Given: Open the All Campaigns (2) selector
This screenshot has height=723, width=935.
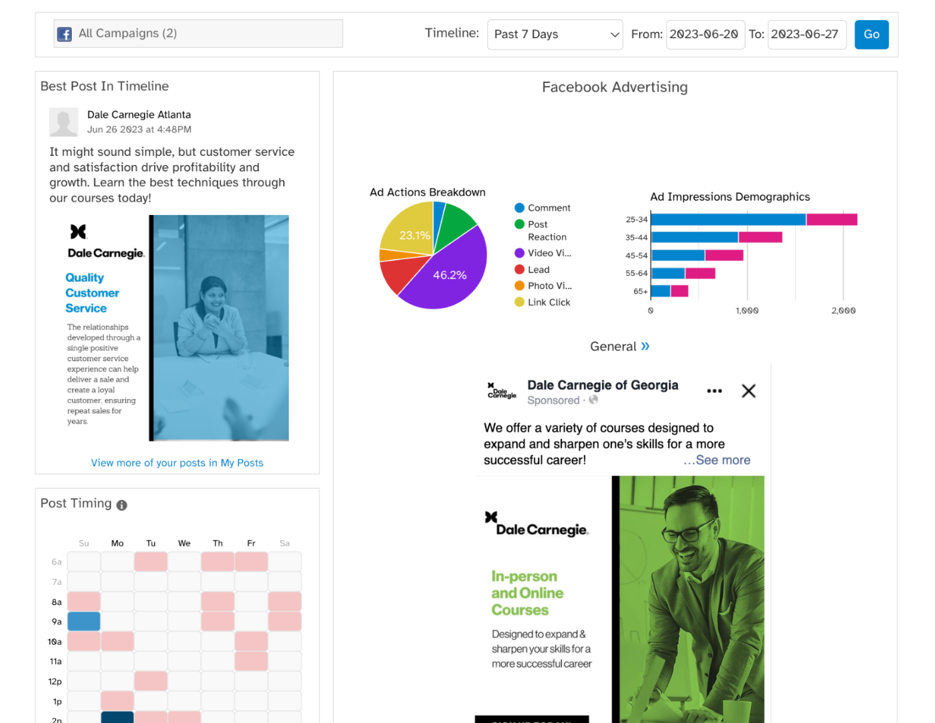Looking at the screenshot, I should [198, 33].
